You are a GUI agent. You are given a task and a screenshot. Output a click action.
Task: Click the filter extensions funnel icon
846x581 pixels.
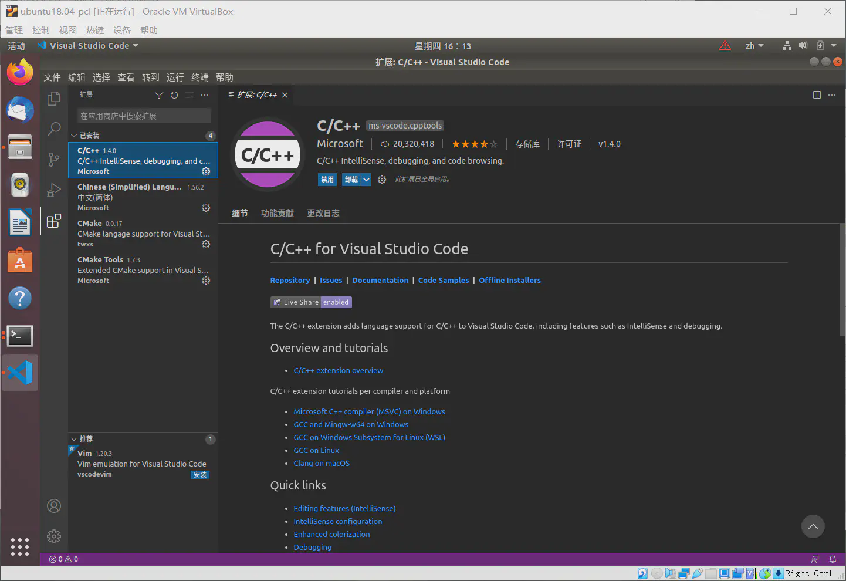click(158, 95)
